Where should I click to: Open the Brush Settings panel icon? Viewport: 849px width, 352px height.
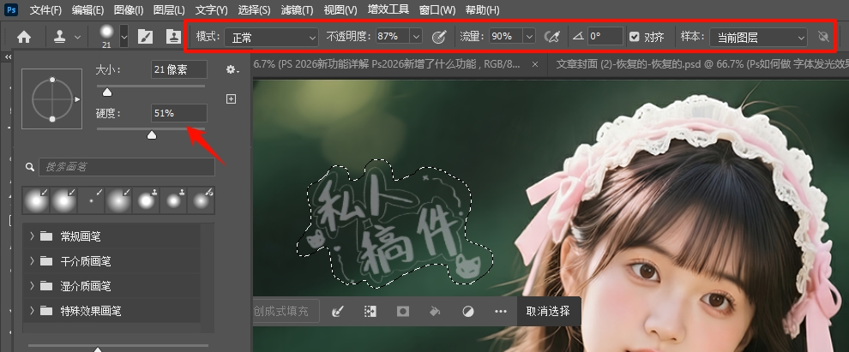[x=145, y=37]
